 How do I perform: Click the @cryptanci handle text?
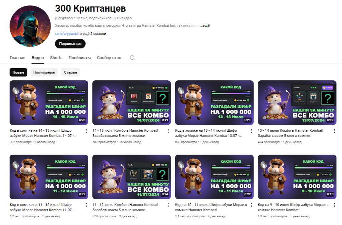(64, 18)
